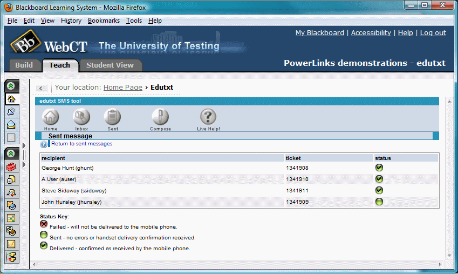Open the sidebar icon directly below the clock icon
Image resolution: width=458 pixels, height=274 pixels.
point(11,192)
